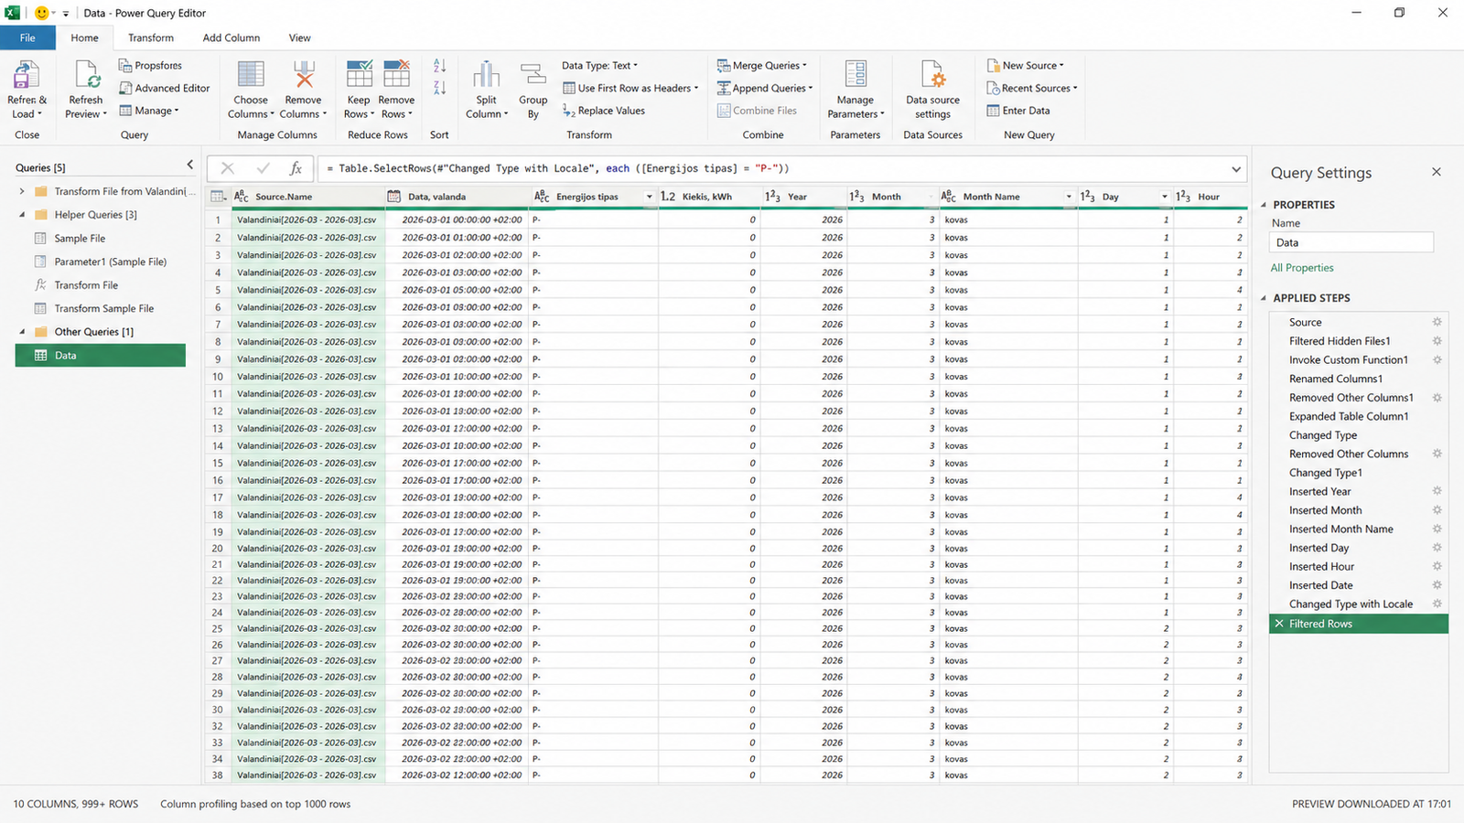Click the Remove Columns icon

coord(304,75)
